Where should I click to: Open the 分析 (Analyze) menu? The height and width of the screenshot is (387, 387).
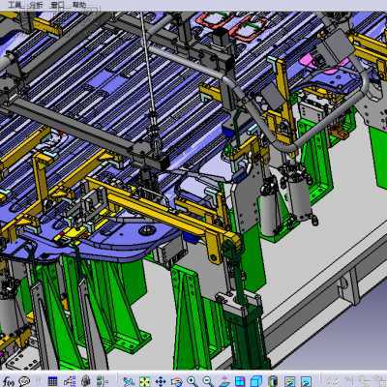click(x=36, y=5)
